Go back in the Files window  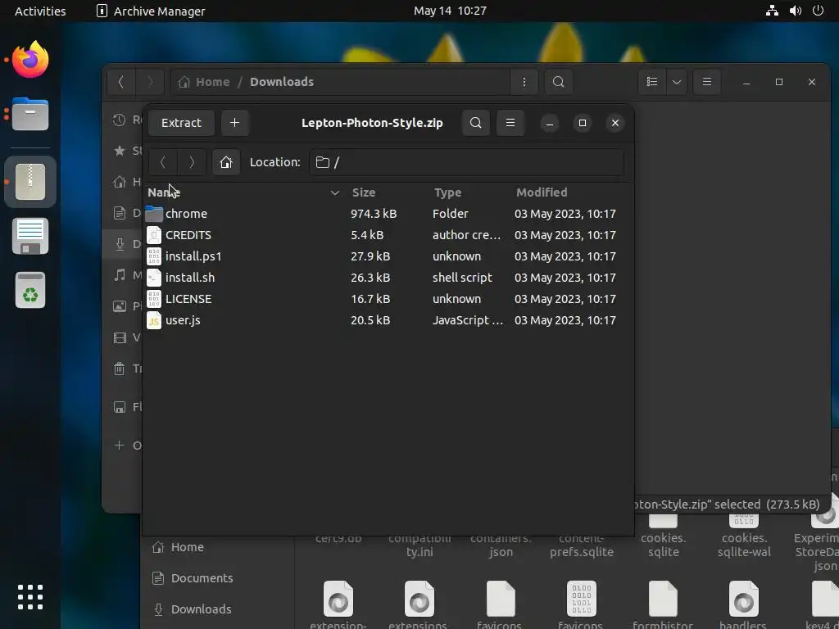pos(121,82)
